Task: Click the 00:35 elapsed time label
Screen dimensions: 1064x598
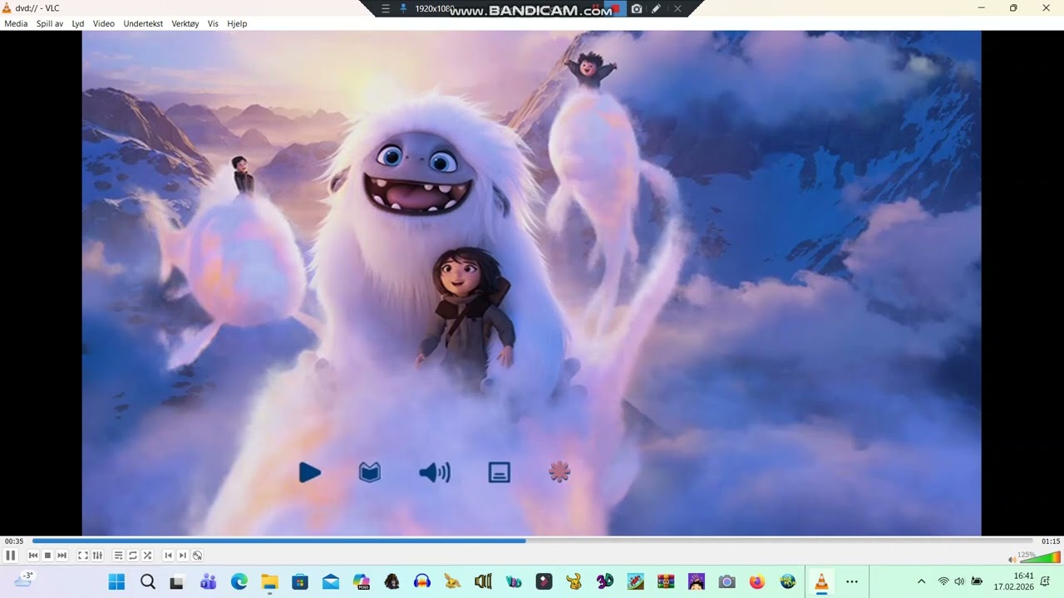Action: point(14,542)
